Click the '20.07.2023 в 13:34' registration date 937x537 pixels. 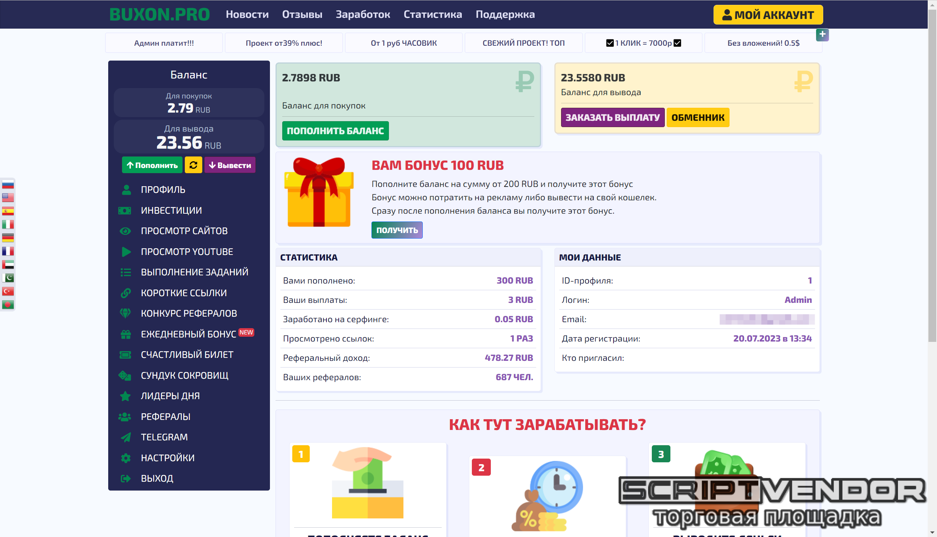(x=772, y=339)
